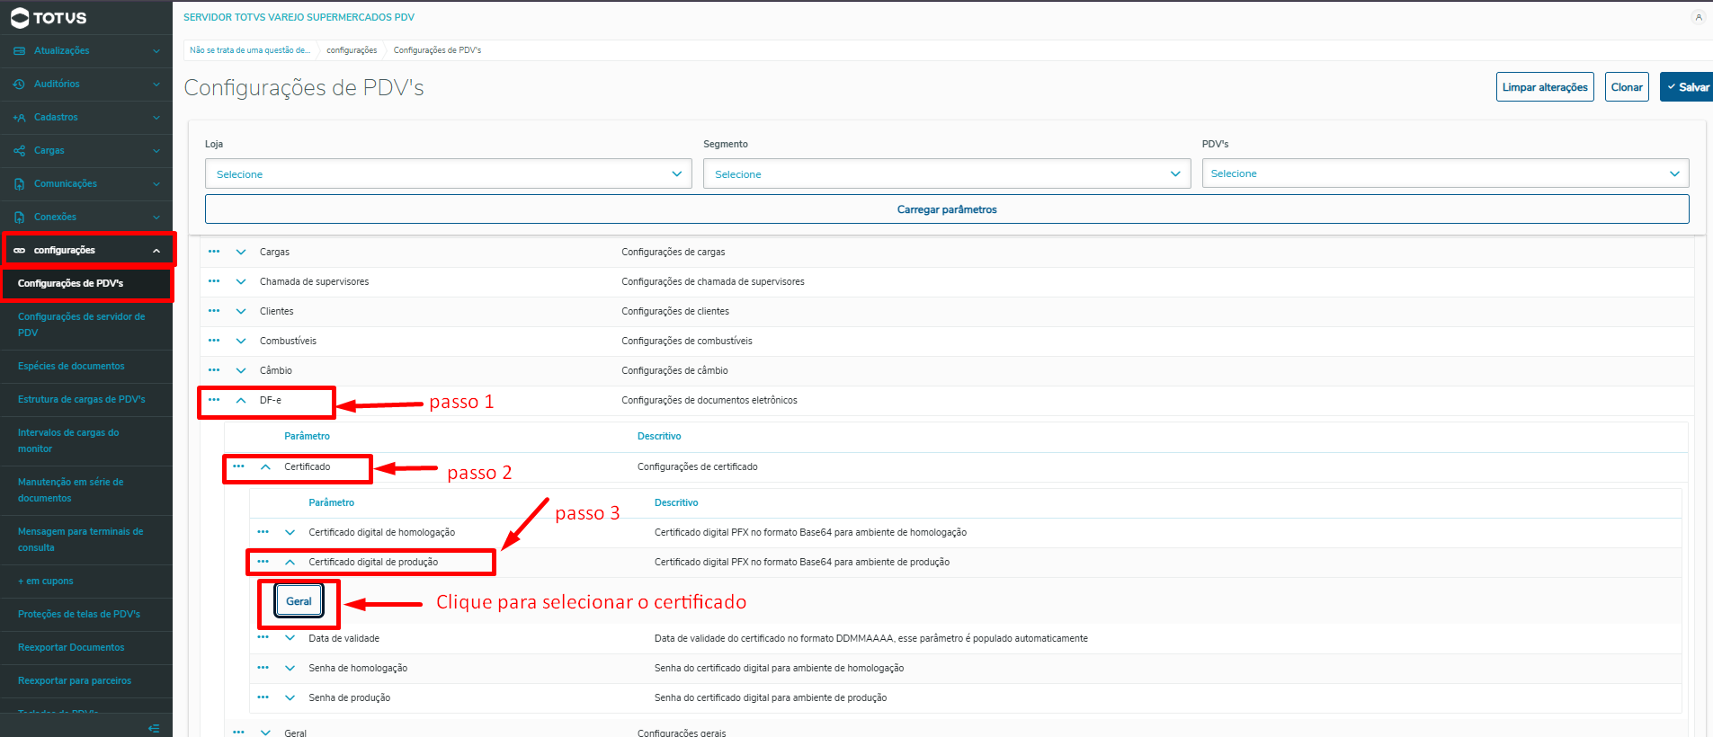
Task: Click the Auditórios history icon
Action: coord(19,84)
